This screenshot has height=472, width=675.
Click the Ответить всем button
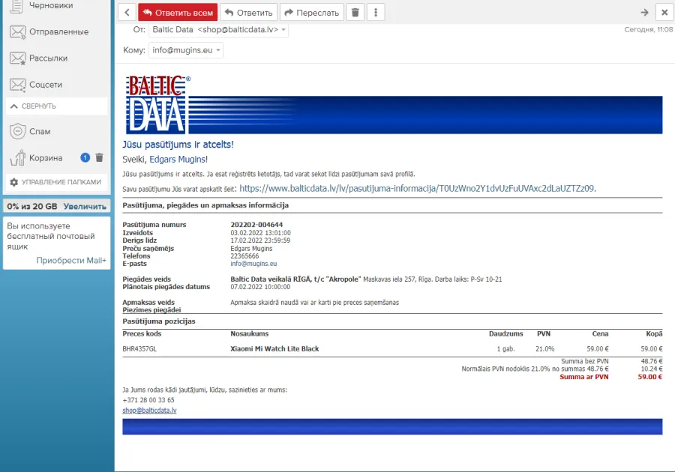178,13
